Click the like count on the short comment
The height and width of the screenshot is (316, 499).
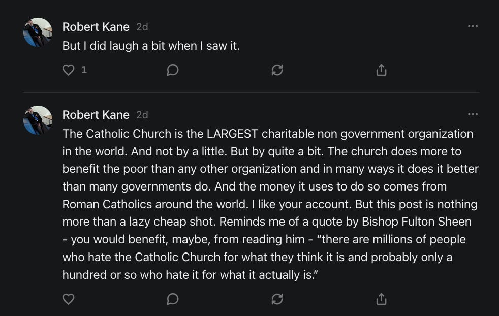click(x=84, y=70)
